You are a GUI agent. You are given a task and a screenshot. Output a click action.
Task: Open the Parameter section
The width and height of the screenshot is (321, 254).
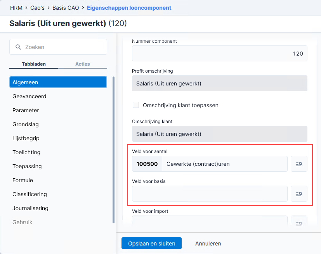coord(26,110)
